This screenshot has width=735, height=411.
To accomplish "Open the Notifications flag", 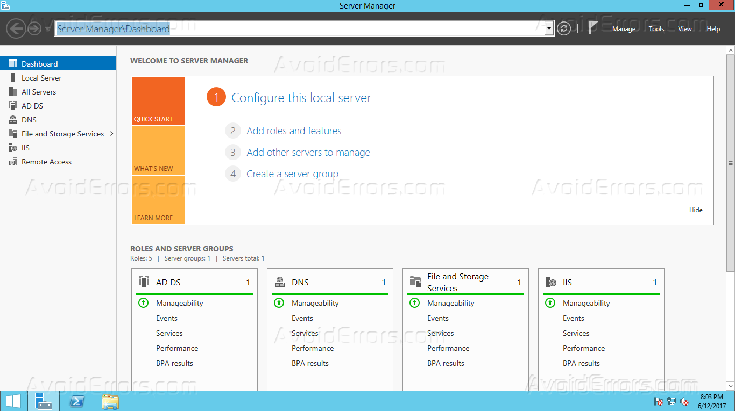I will (593, 27).
